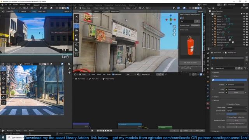Toggle the All checkbox in asset search panel

click(x=181, y=18)
